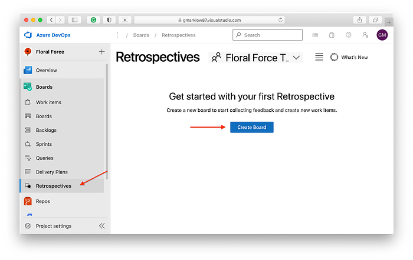Image resolution: width=413 pixels, height=260 pixels.
Task: Open the User settings person icon
Action: click(365, 35)
